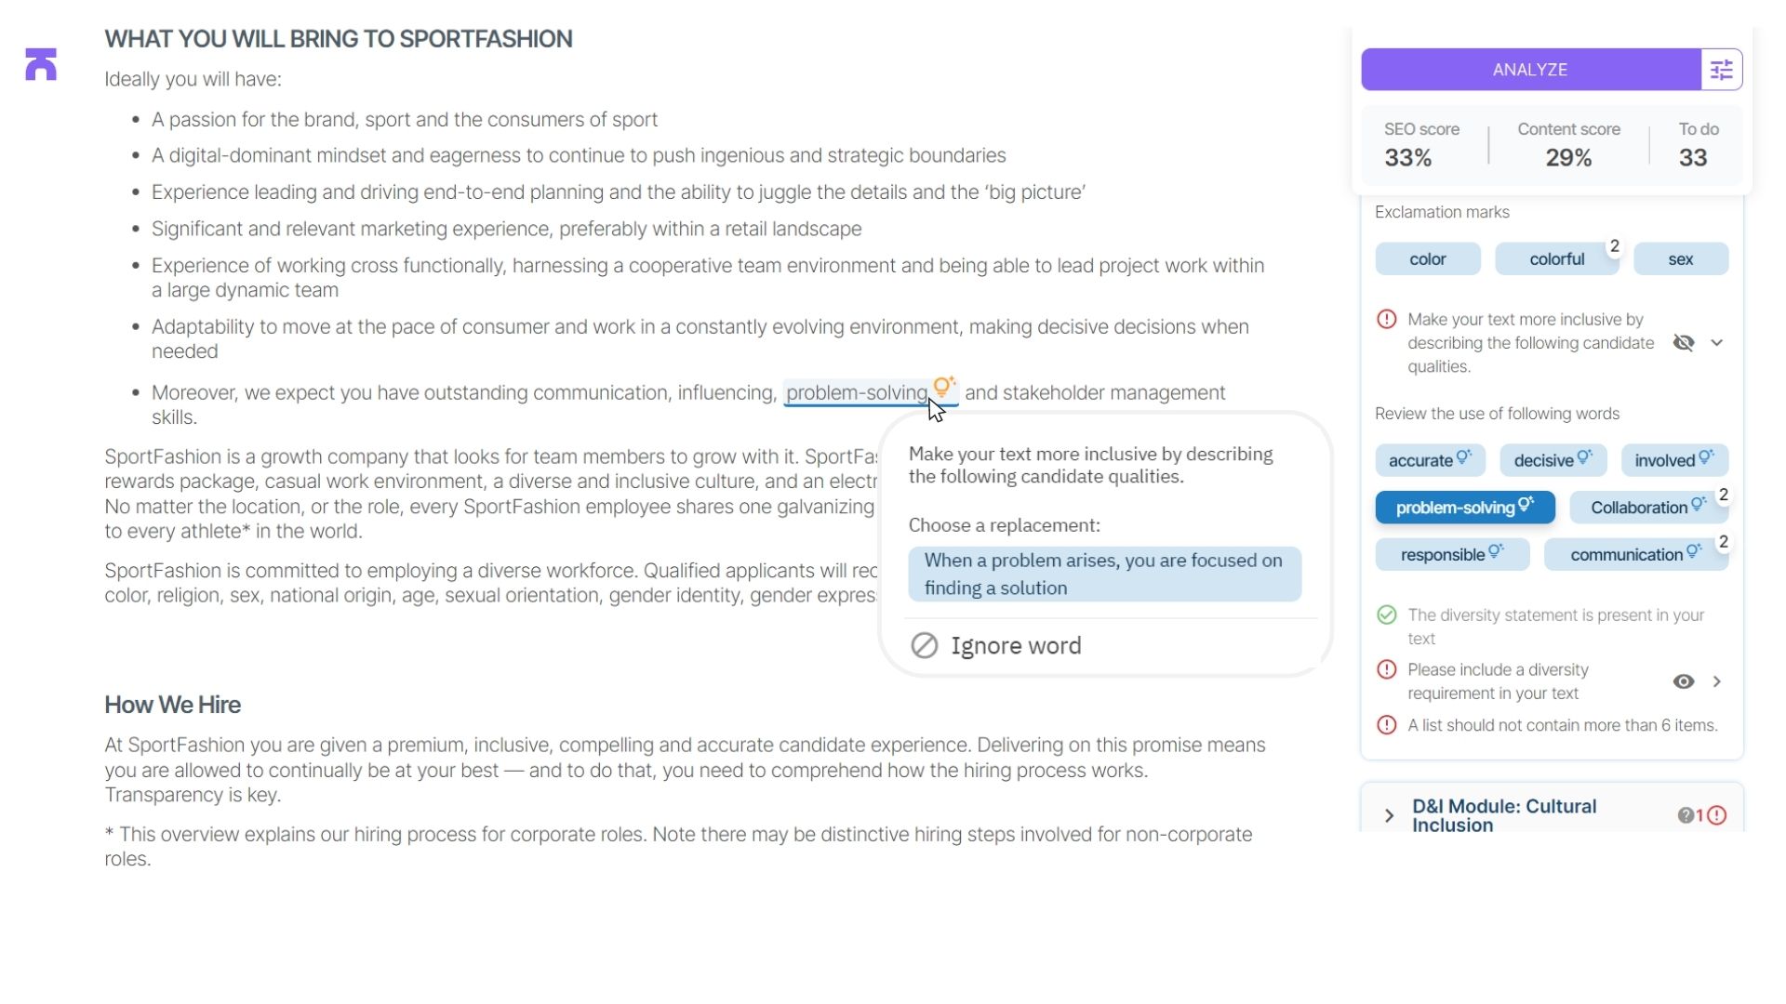Toggle visibility of the diversity requirement warning
The width and height of the screenshot is (1786, 1004).
coord(1685,681)
